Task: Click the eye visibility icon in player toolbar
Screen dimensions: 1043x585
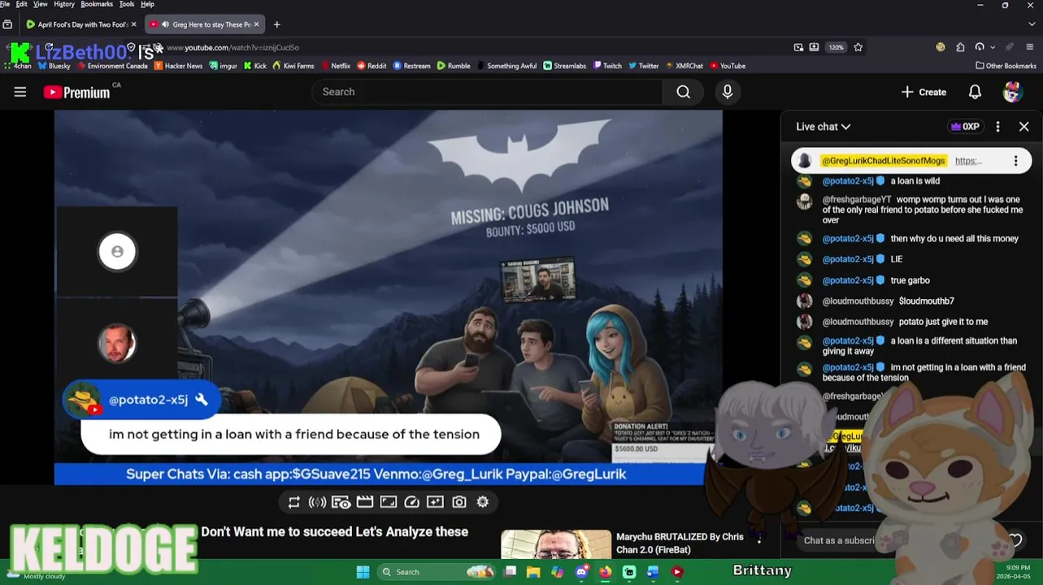Action: coord(341,502)
